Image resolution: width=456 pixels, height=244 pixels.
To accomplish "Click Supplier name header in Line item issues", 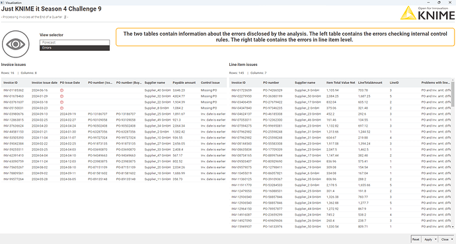I will point(305,82).
